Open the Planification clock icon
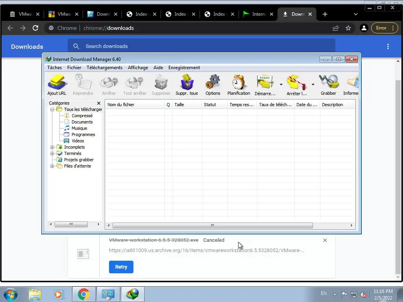The image size is (403, 302). tap(238, 85)
